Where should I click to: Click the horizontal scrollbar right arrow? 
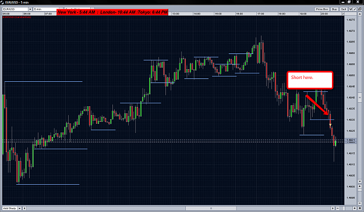click(333, 209)
